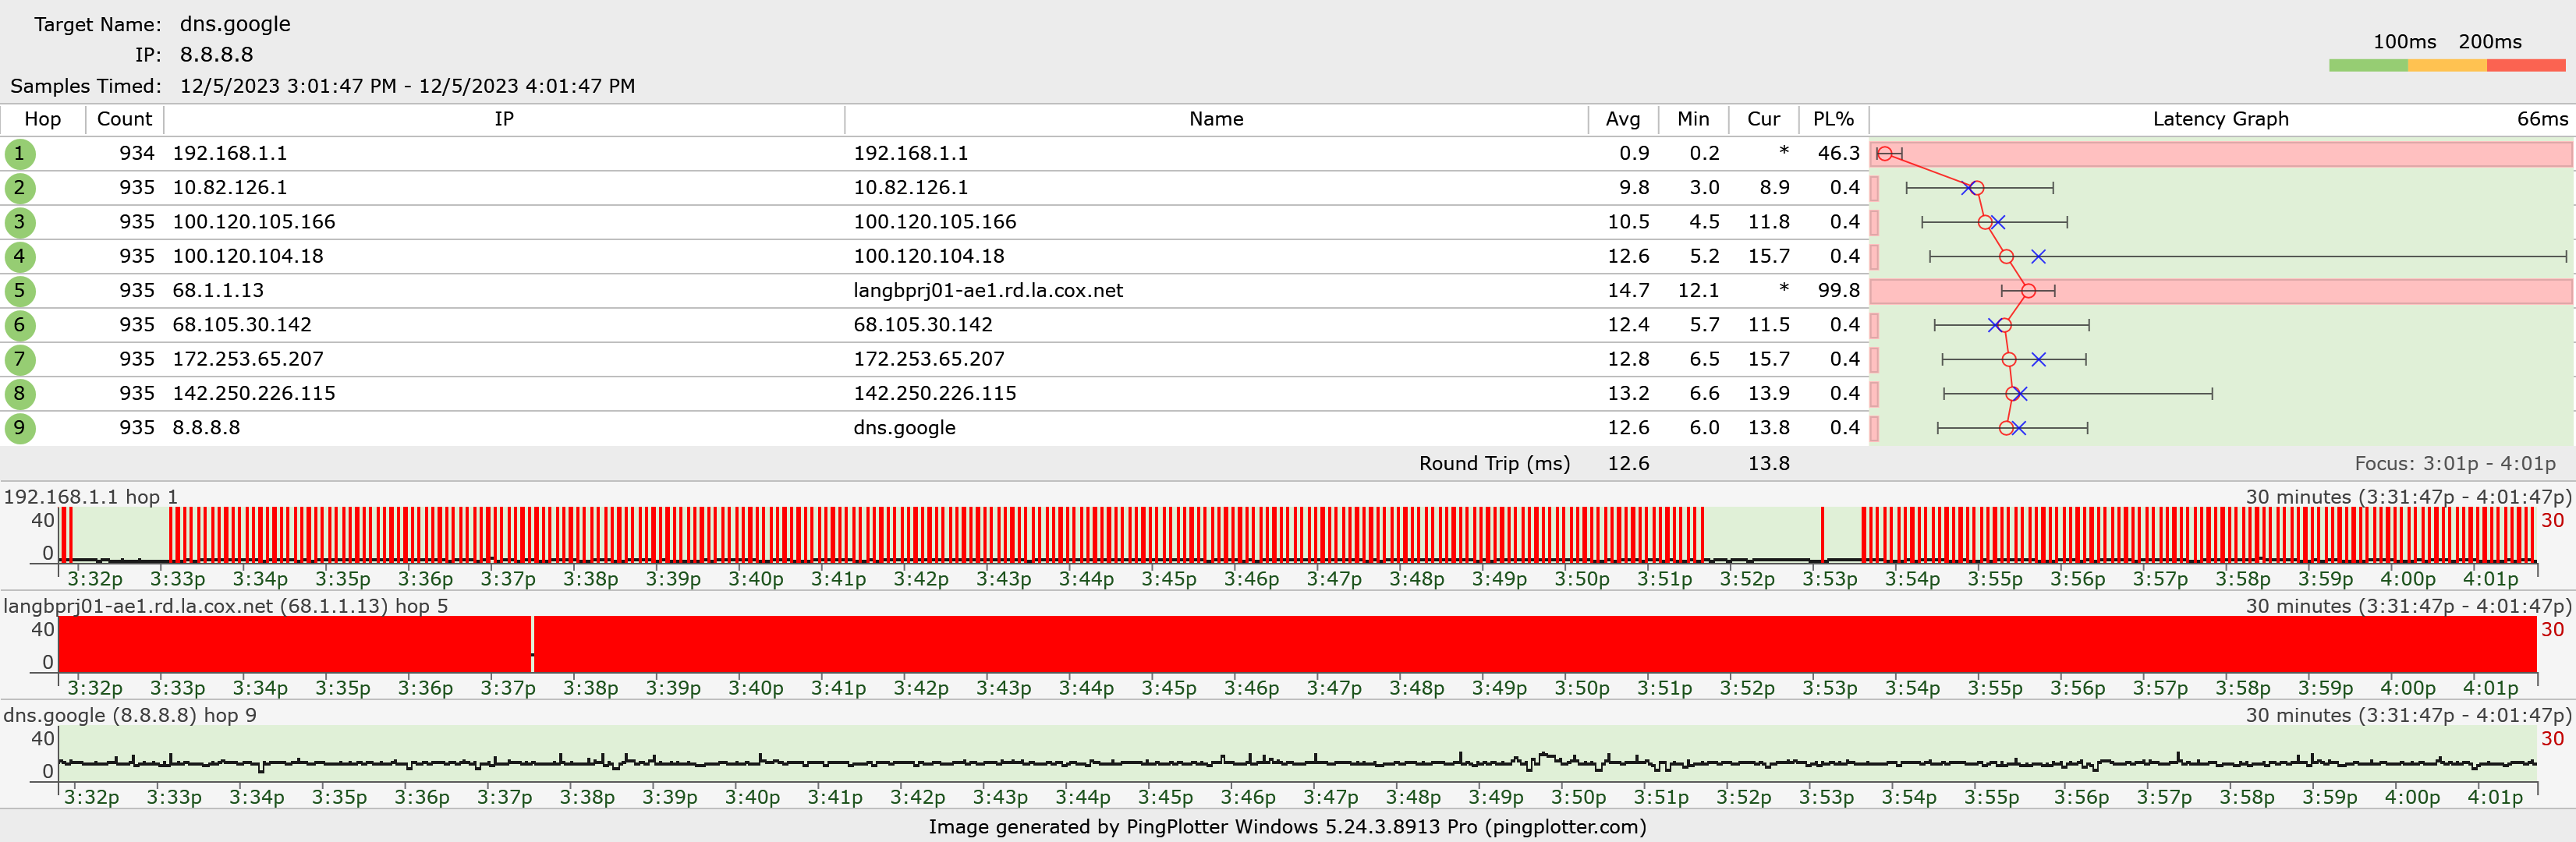Click the hop 3 green circle icon
Image resolution: width=2576 pixels, height=842 pixels.
(x=19, y=222)
